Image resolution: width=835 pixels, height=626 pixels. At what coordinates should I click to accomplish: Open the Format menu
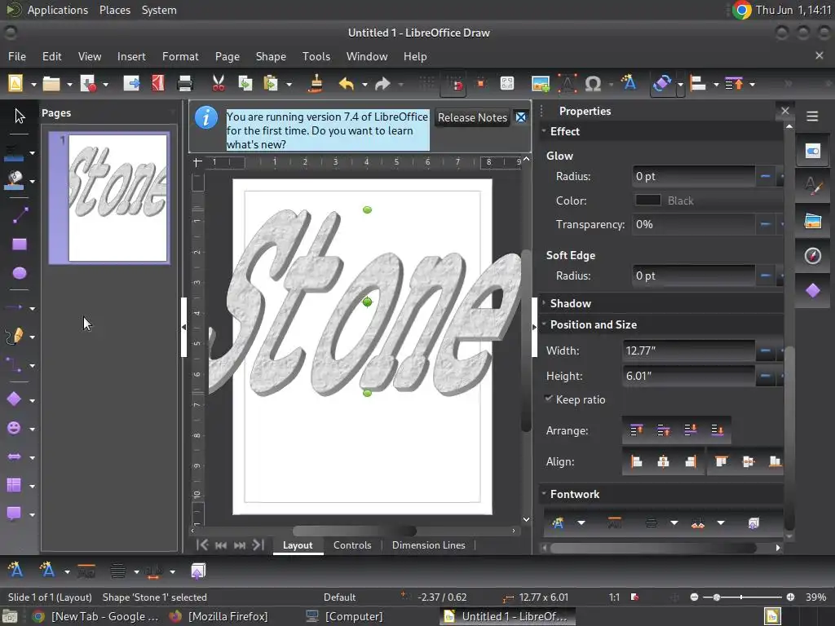(180, 56)
